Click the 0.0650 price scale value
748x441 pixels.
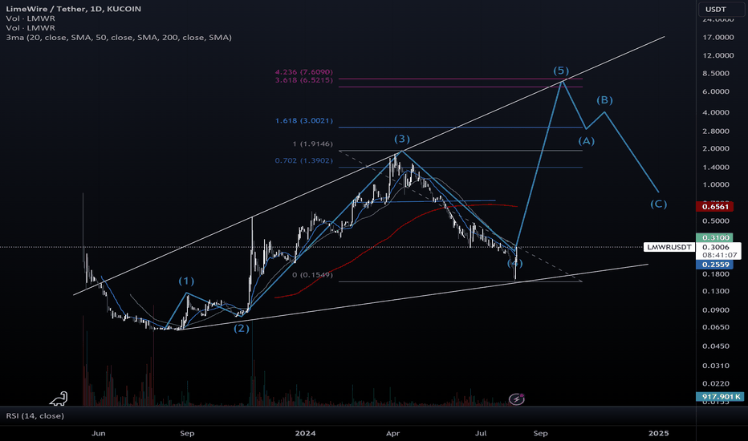[x=716, y=327]
